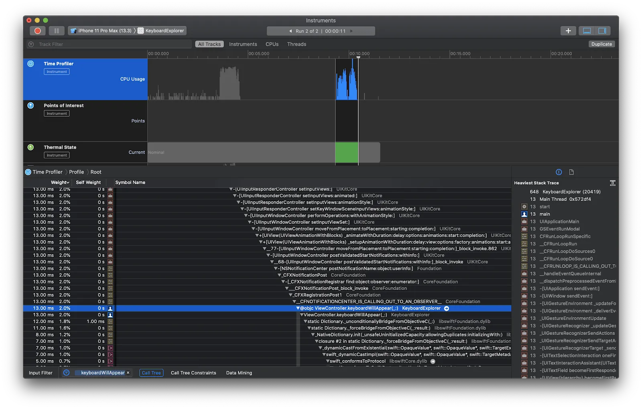The image size is (642, 409).
Task: Toggle the Heaviest Stack Trace collapse icon
Action: click(612, 183)
